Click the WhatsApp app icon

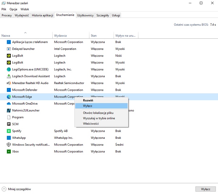9,138
